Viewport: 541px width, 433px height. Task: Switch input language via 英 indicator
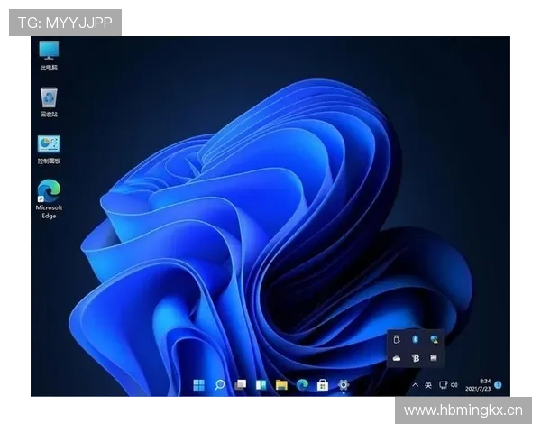coord(427,385)
